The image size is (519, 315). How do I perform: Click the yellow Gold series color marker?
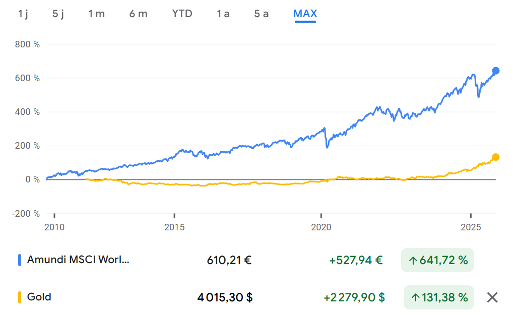pyautogui.click(x=20, y=297)
